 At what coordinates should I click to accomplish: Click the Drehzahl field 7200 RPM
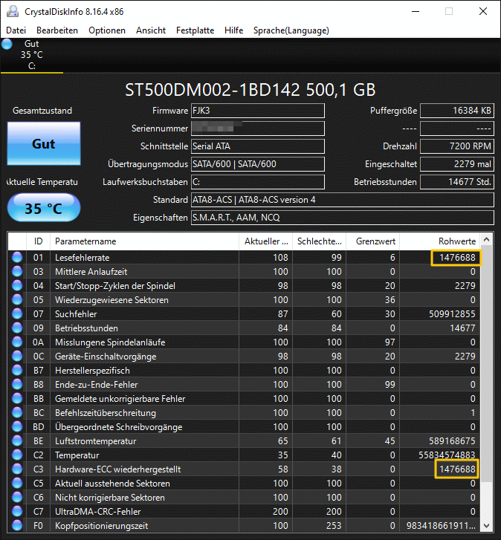coord(457,146)
